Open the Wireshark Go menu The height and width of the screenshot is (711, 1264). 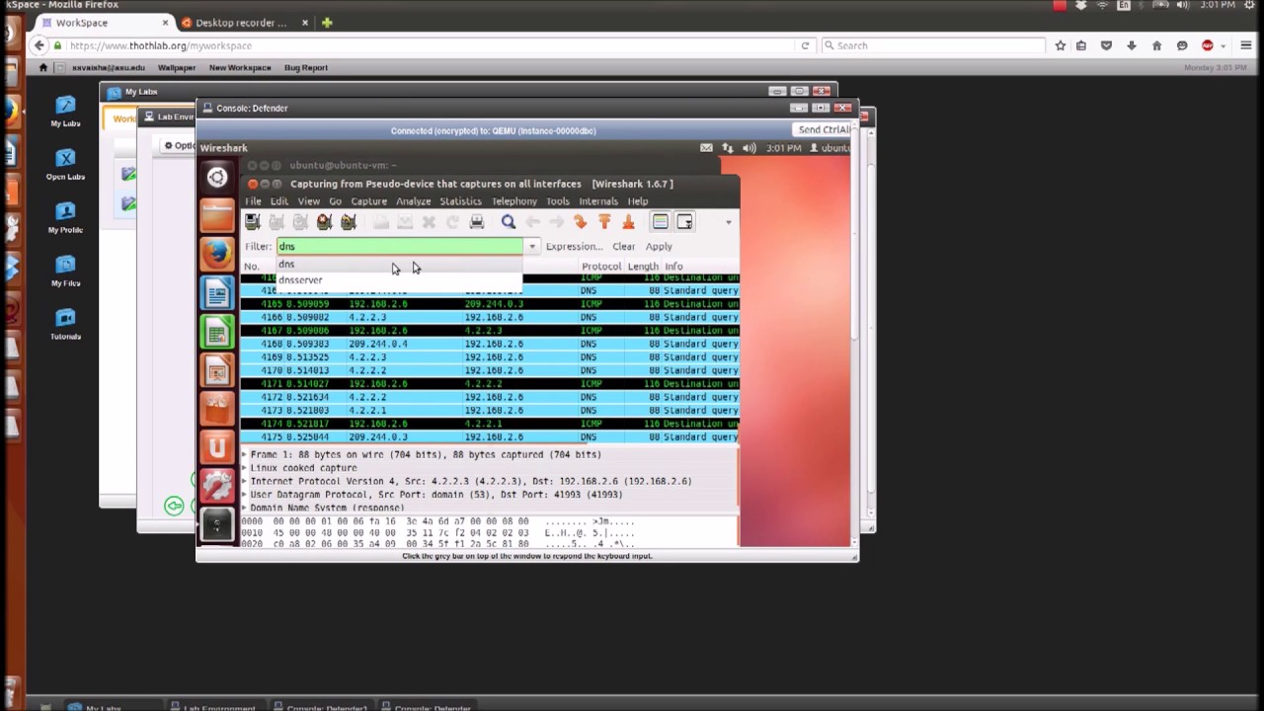coord(335,201)
